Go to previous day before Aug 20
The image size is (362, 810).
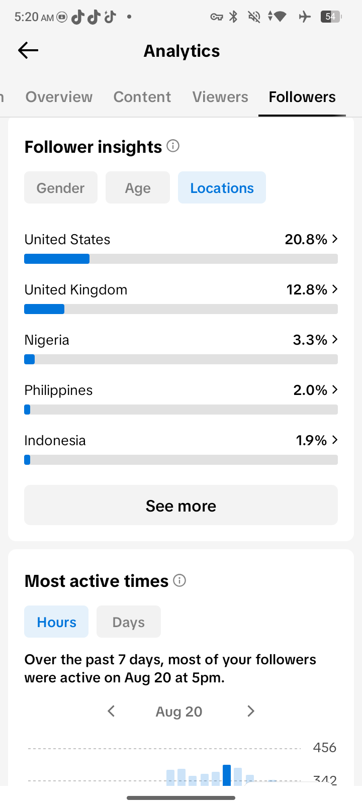pyautogui.click(x=111, y=711)
